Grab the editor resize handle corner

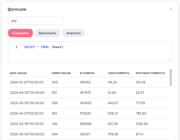tap(168, 59)
